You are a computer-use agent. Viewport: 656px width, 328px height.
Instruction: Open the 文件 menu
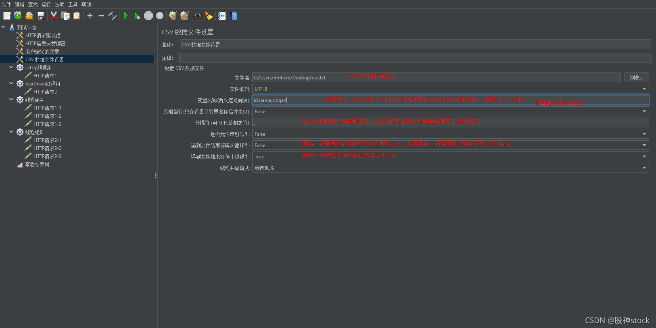click(x=6, y=4)
